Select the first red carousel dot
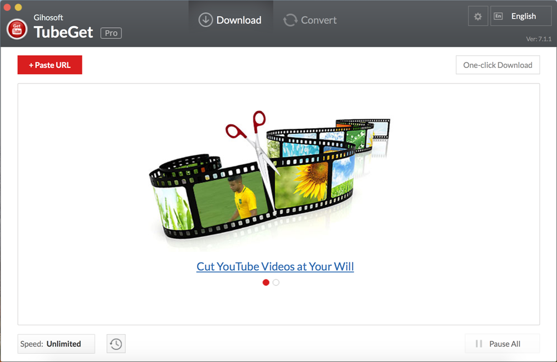Image resolution: width=557 pixels, height=362 pixels. (x=266, y=282)
